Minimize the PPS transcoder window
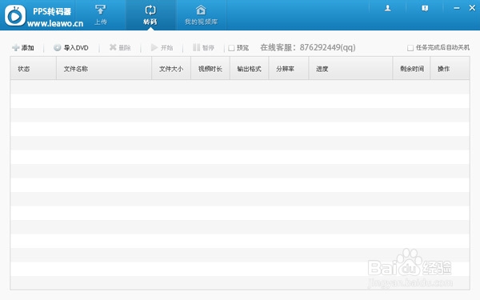 [457, 8]
